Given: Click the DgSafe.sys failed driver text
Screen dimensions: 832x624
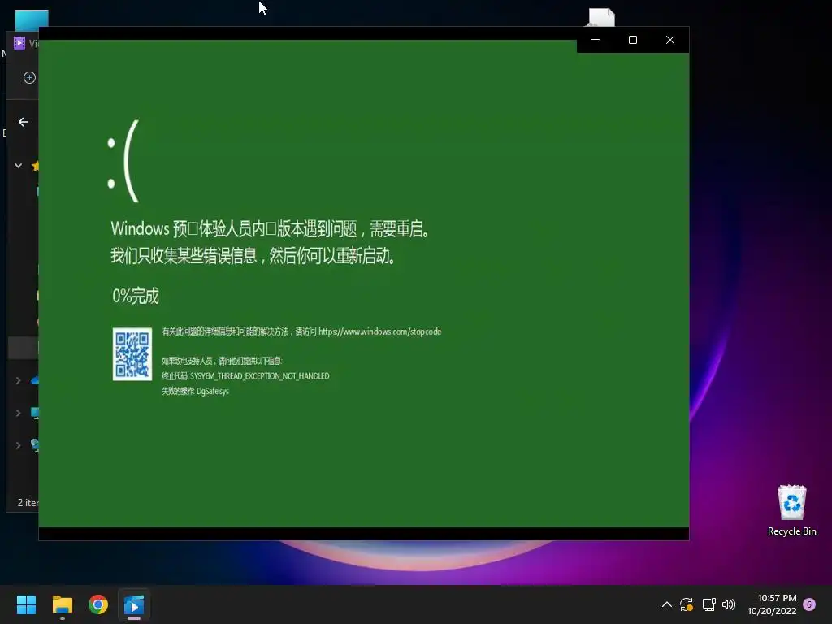Looking at the screenshot, I should click(x=212, y=391).
